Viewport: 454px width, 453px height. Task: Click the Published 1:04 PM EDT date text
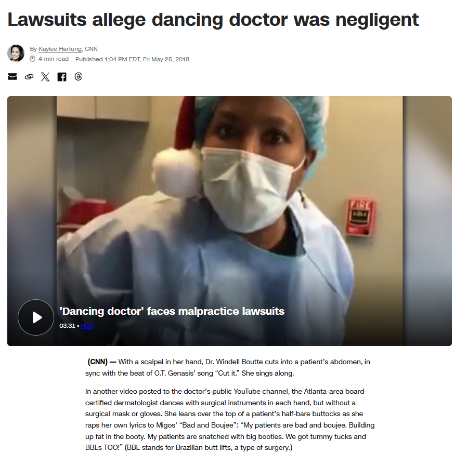[132, 59]
